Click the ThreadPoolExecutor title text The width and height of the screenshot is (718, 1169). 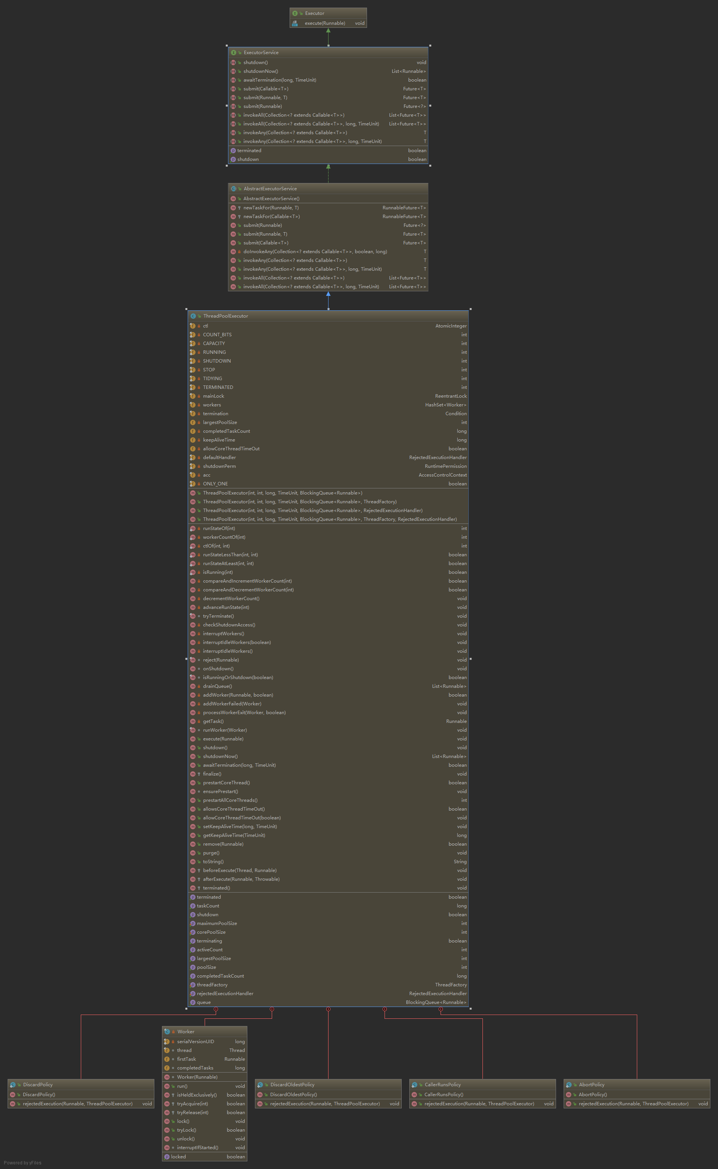(226, 316)
